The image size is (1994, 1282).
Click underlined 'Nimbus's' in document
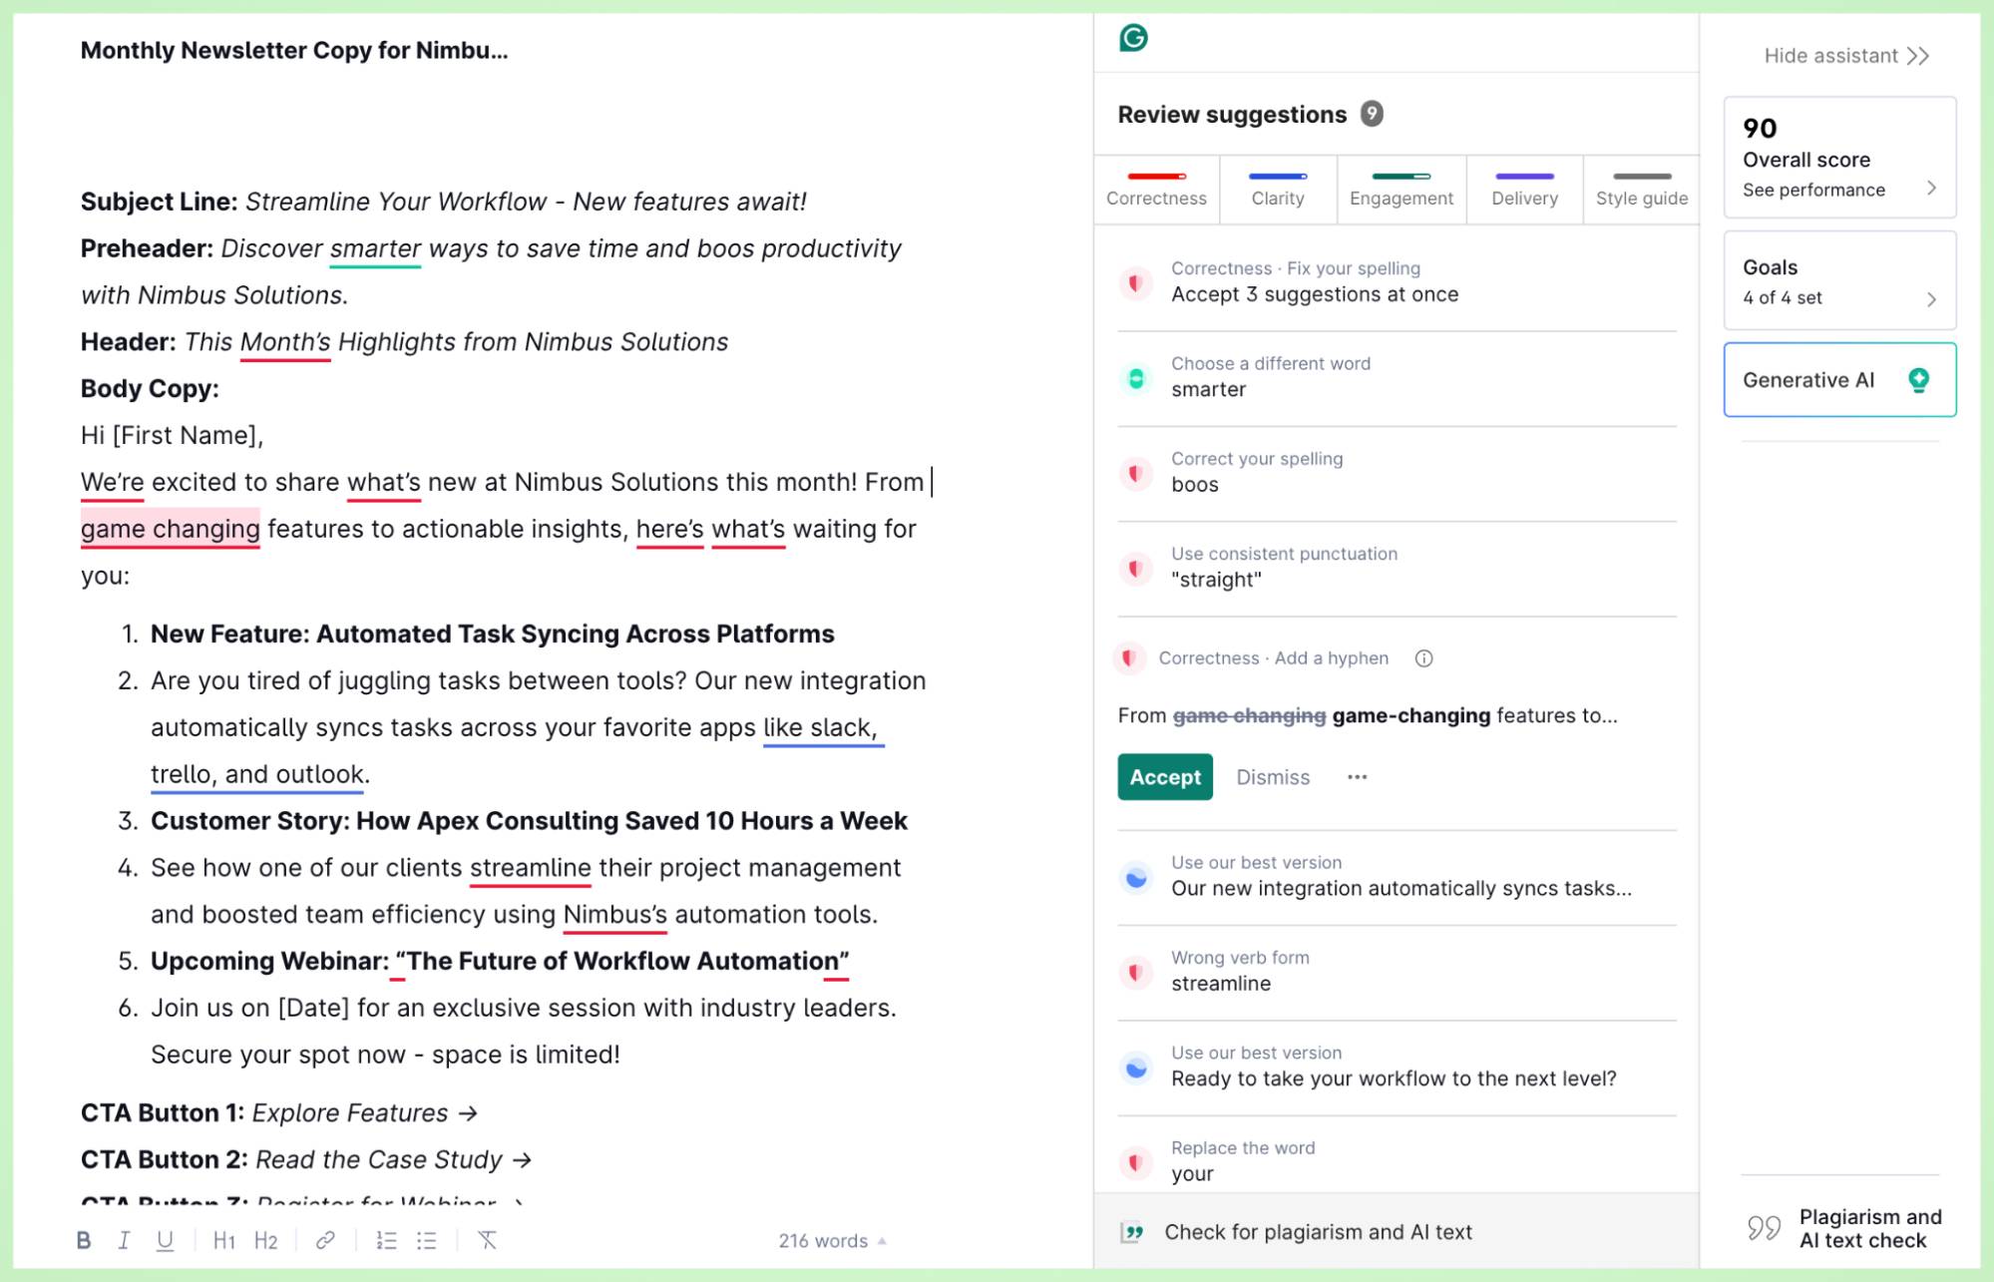point(615,915)
